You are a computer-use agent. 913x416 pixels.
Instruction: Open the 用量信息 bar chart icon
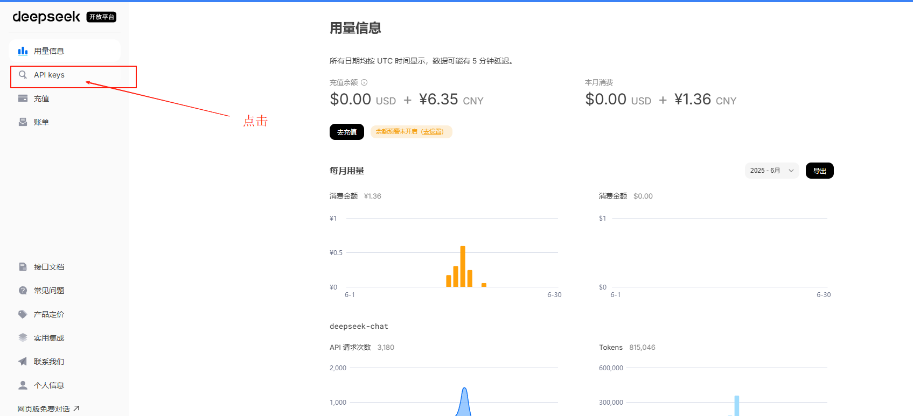coord(23,51)
